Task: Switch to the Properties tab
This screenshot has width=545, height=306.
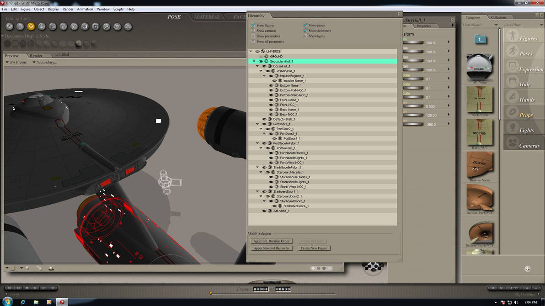Action: pyautogui.click(x=424, y=26)
